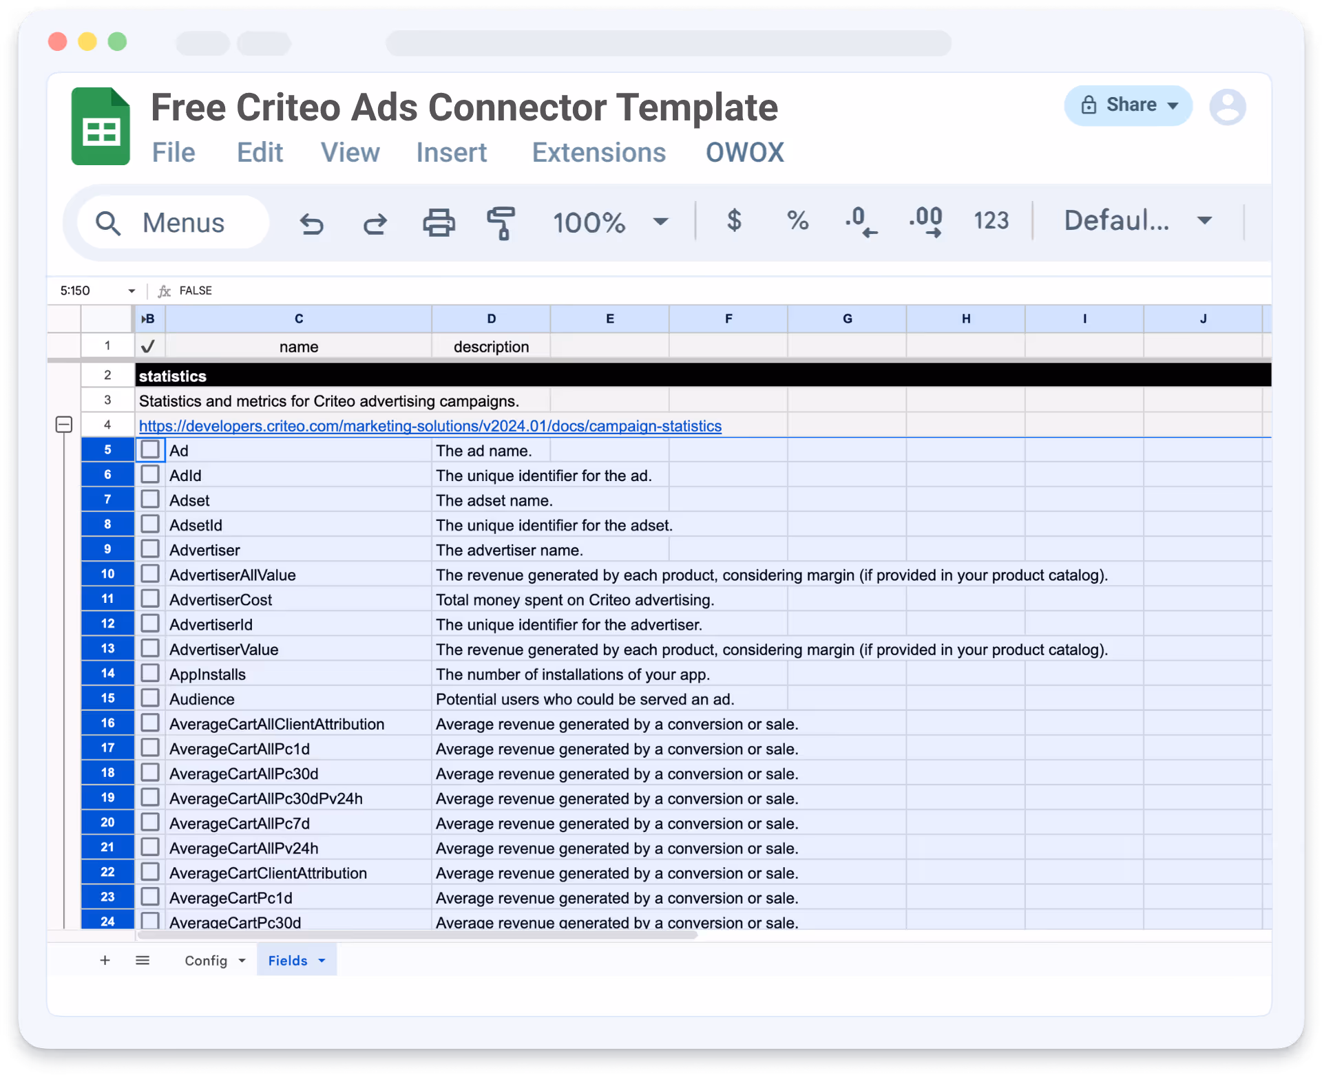This screenshot has height=1075, width=1322.
Task: Apply percent format icon
Action: tap(797, 221)
